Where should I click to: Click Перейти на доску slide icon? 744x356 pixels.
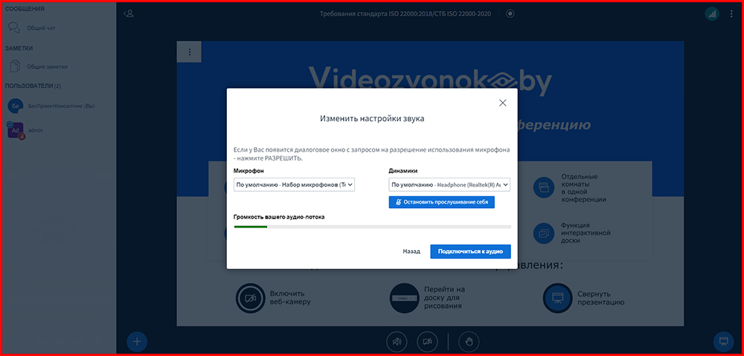(x=405, y=298)
